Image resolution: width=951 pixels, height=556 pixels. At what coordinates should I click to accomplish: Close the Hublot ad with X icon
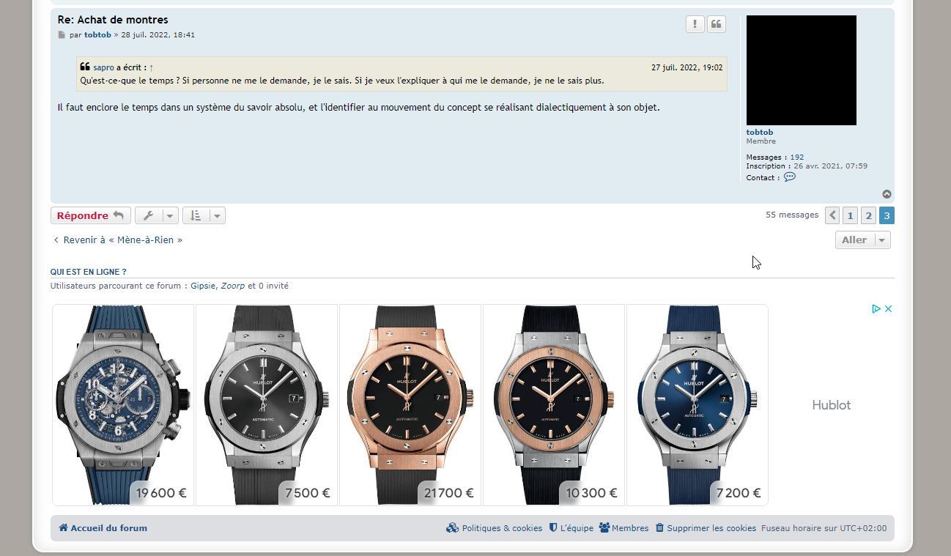click(888, 308)
